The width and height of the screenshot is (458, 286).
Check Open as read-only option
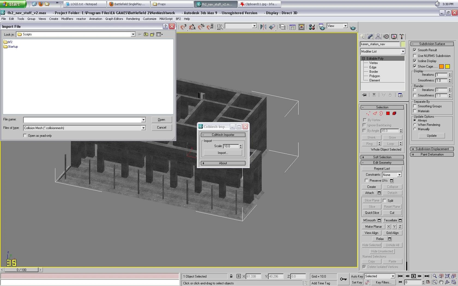coord(25,136)
